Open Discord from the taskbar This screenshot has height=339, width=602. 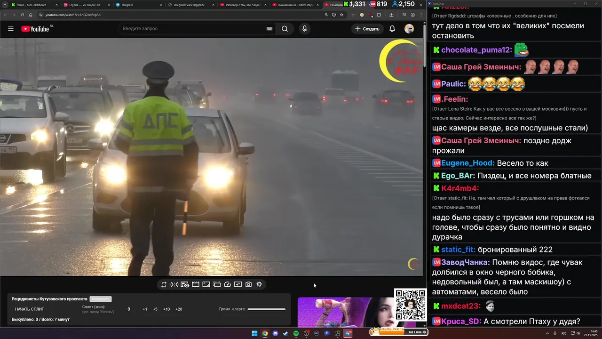click(275, 333)
